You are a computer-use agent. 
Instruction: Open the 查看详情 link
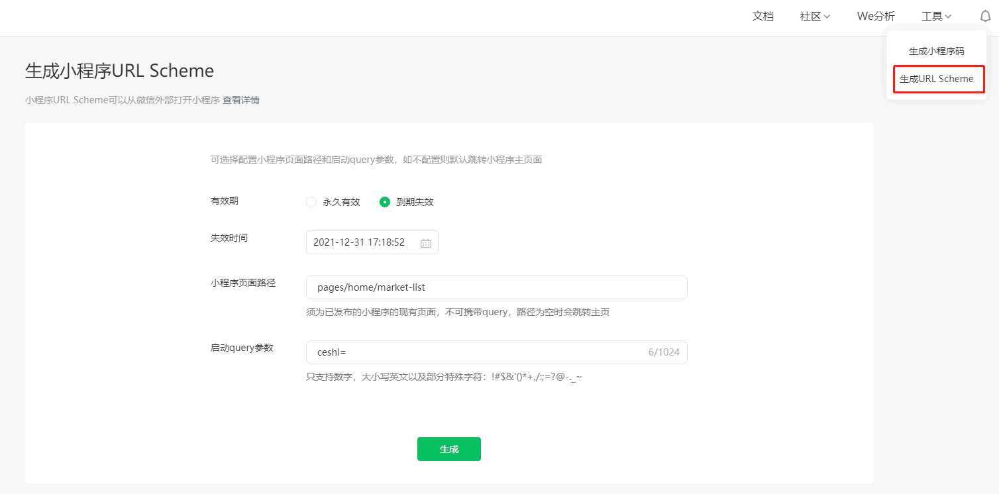(240, 100)
